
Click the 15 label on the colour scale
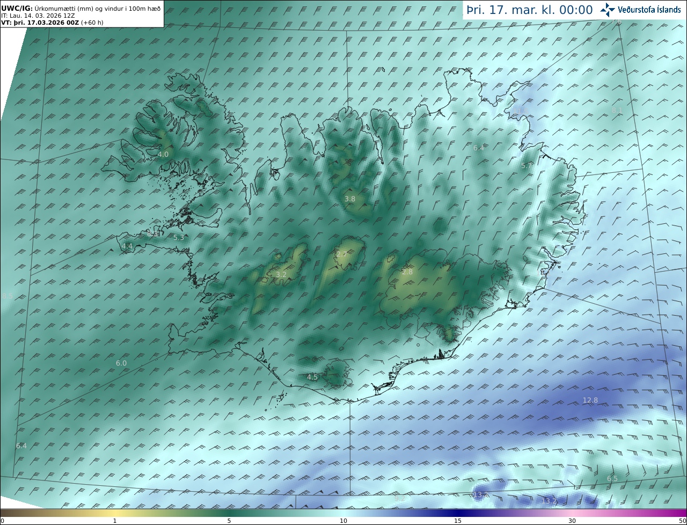(458, 521)
